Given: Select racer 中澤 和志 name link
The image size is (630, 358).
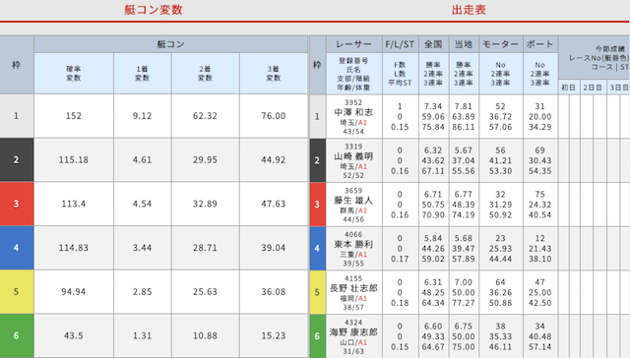Looking at the screenshot, I should click(353, 112).
